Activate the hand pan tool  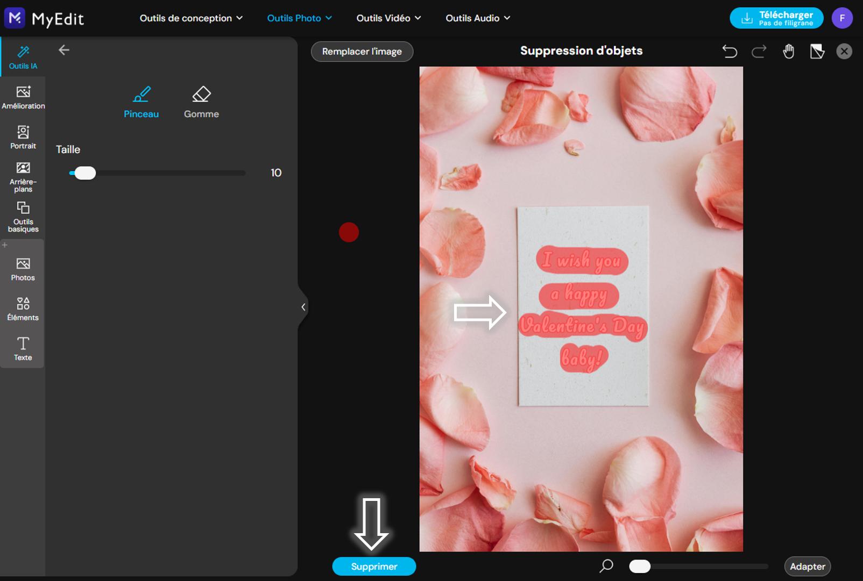click(x=788, y=51)
